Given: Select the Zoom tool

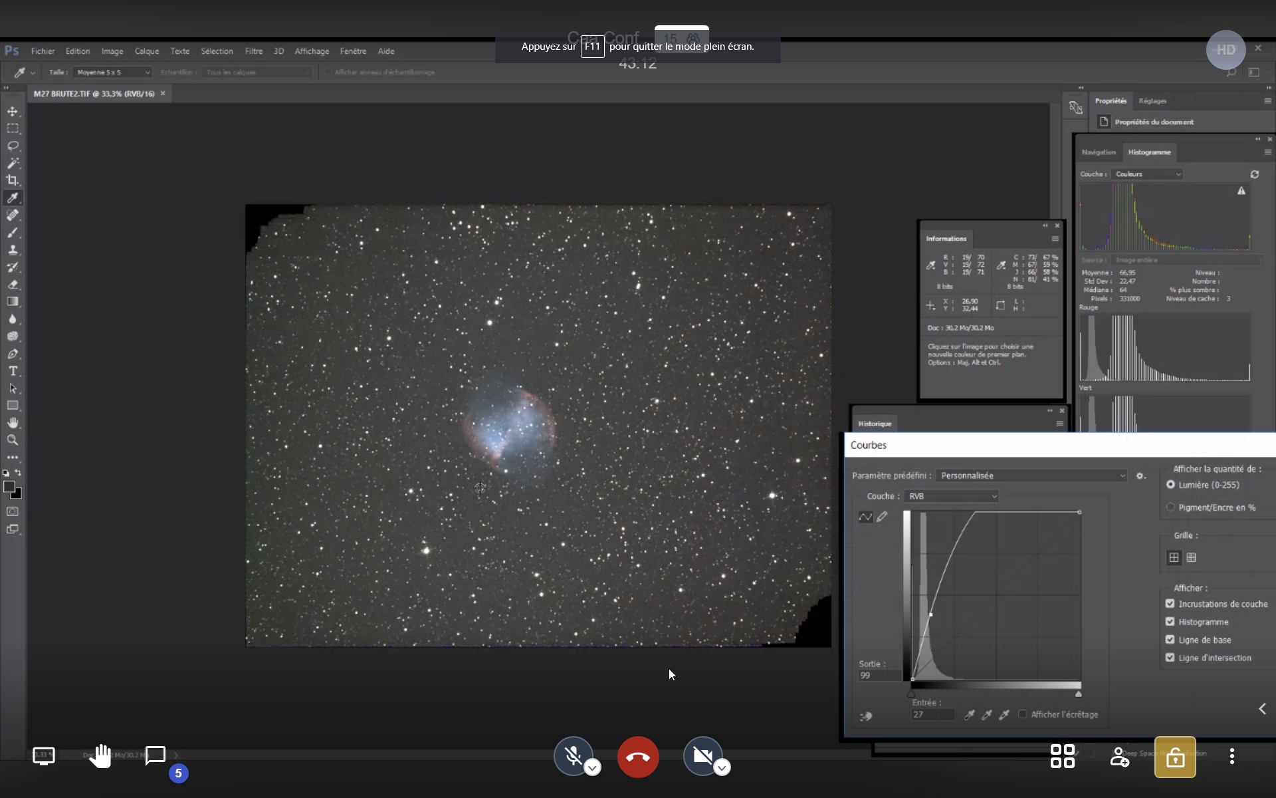Looking at the screenshot, I should click(x=13, y=440).
